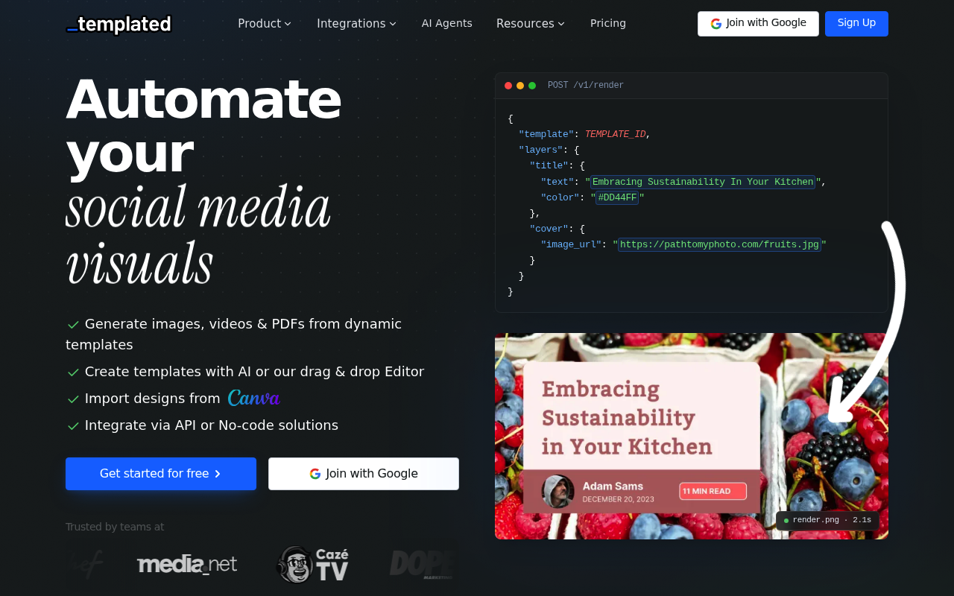
Task: Open the Product dropdown menu
Action: point(265,23)
